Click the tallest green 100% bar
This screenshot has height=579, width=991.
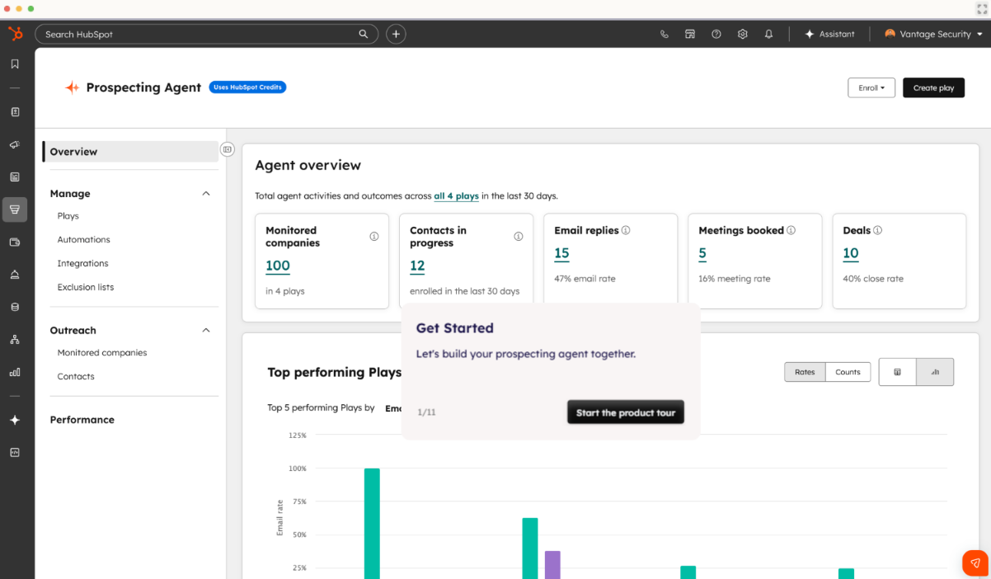pyautogui.click(x=372, y=524)
